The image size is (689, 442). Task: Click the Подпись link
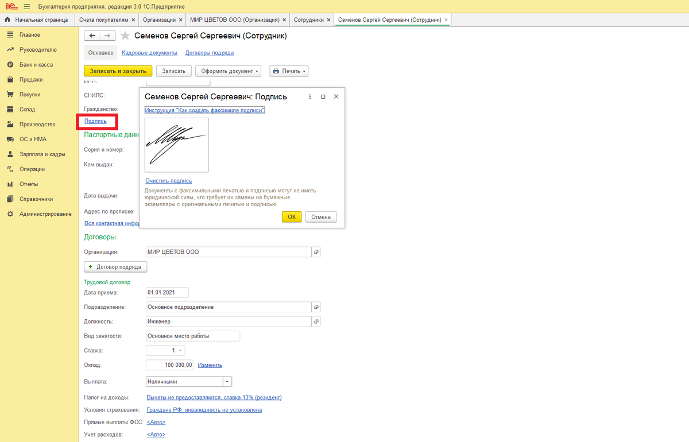[95, 121]
